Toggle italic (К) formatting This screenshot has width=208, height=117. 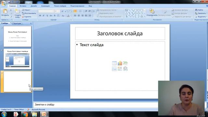click(x=44, y=16)
